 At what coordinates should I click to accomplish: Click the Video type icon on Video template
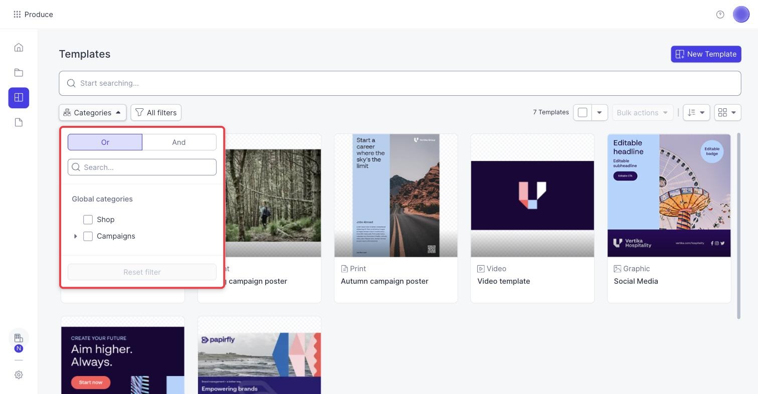[x=481, y=269]
